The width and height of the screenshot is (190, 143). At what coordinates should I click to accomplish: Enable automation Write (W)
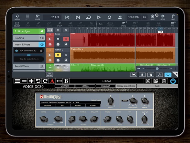pos(151,75)
